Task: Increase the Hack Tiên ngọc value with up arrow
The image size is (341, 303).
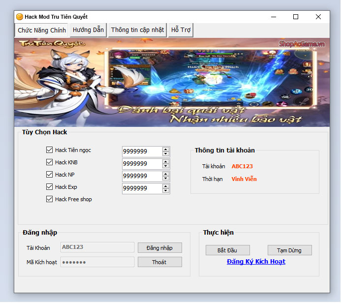Action: coord(166,150)
